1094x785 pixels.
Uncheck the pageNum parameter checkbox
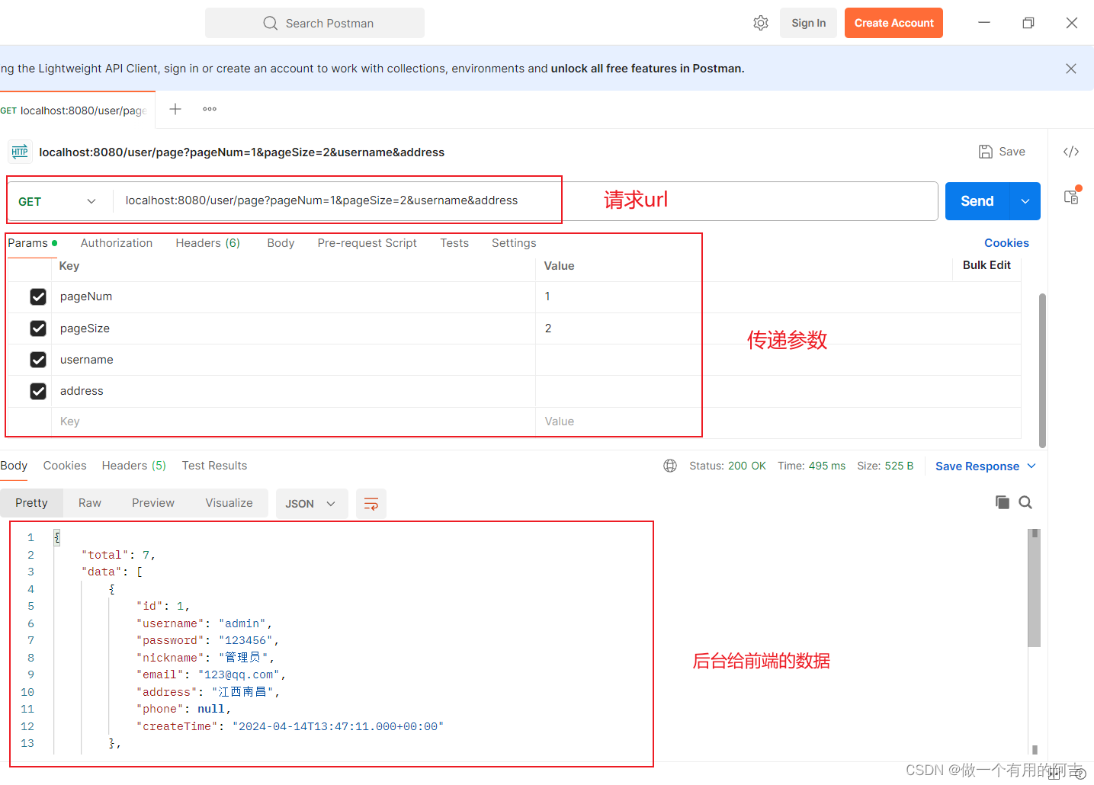[x=38, y=296]
